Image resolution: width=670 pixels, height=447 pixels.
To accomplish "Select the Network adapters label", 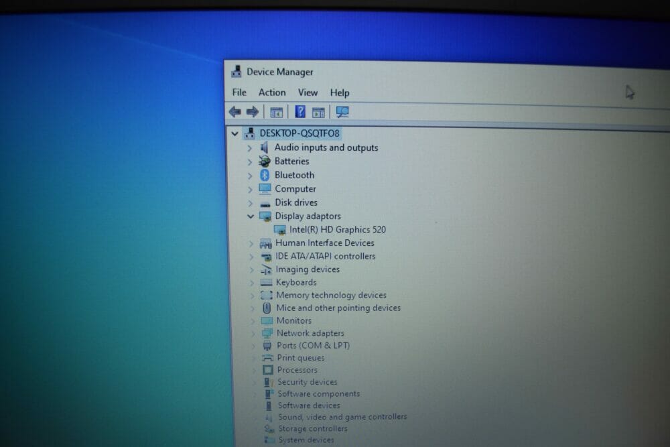I will (x=310, y=333).
